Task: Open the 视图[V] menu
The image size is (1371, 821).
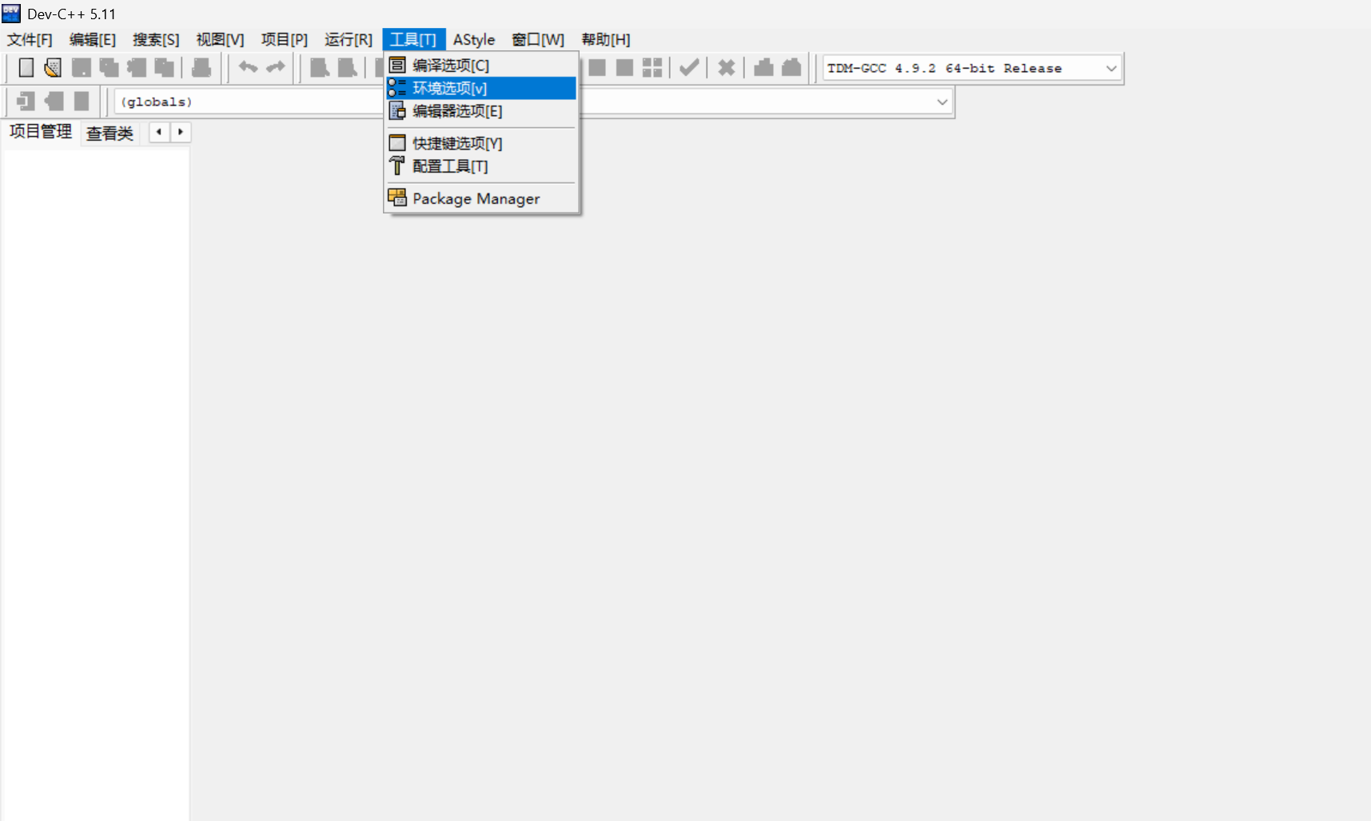Action: coord(220,39)
